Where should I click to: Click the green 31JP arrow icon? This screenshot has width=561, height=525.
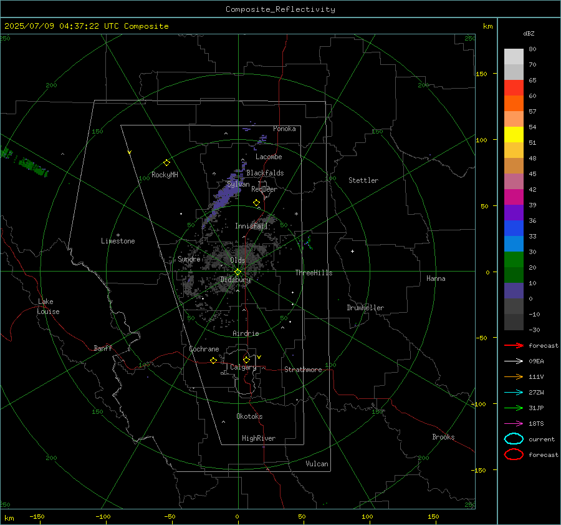click(x=514, y=408)
